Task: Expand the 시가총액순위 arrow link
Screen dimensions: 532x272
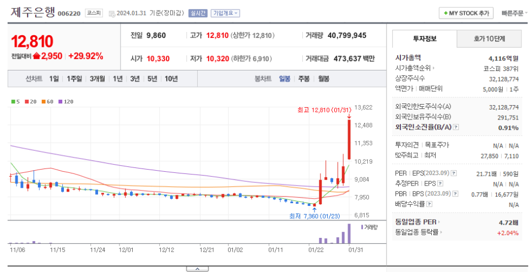Action: (434, 68)
